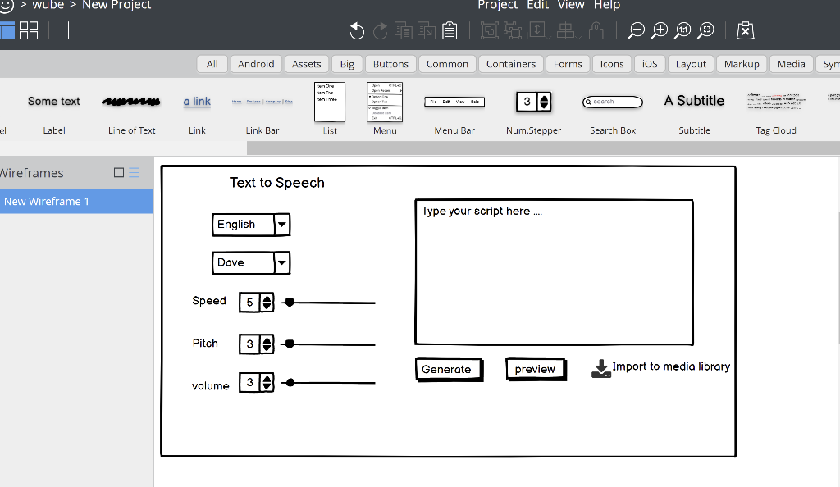Click the add new page plus icon
This screenshot has height=487, width=840.
(68, 30)
